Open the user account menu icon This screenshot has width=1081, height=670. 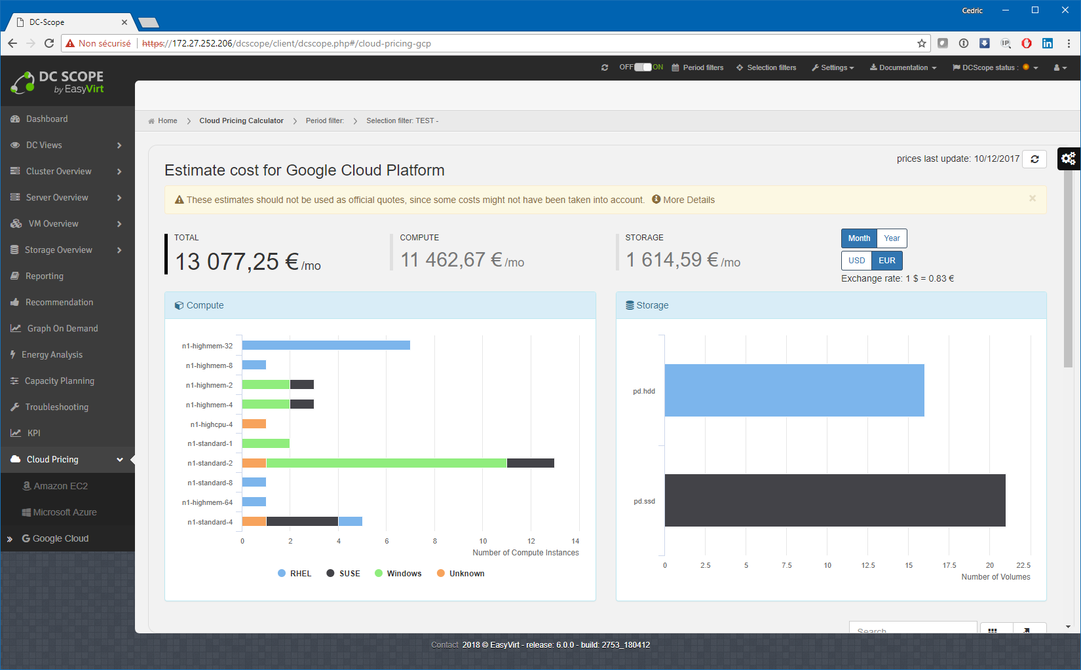tap(1059, 67)
